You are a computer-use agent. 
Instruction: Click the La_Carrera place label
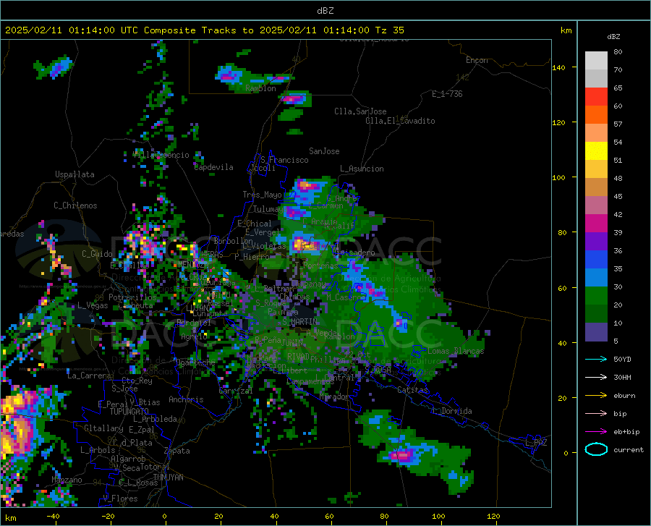tap(89, 376)
